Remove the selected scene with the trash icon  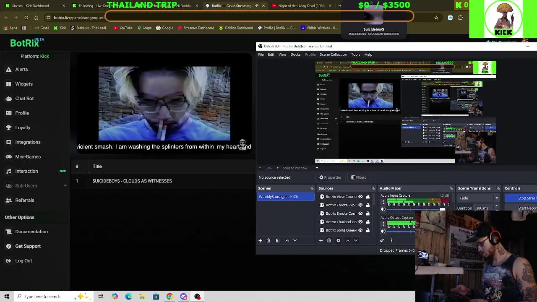pyautogui.click(x=268, y=241)
